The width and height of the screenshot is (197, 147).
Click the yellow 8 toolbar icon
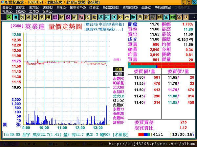[120, 17]
